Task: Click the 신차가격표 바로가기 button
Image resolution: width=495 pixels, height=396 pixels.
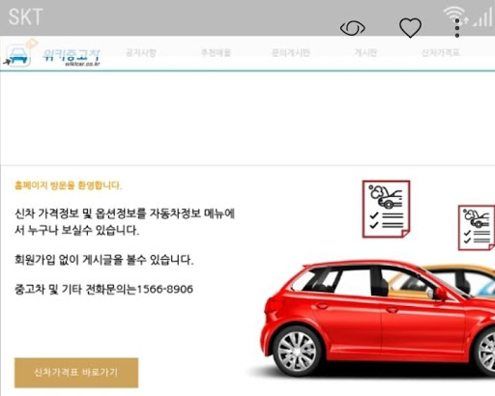Action: [76, 373]
